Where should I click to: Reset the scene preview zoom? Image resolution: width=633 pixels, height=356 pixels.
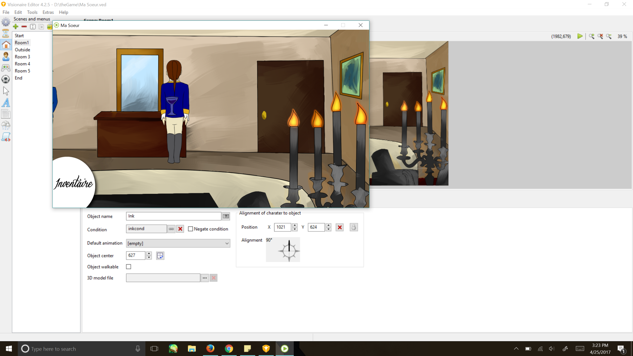click(600, 36)
